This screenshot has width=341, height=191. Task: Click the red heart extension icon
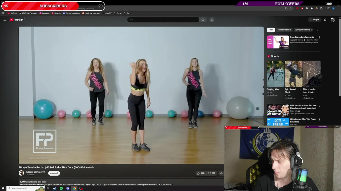coord(297,8)
